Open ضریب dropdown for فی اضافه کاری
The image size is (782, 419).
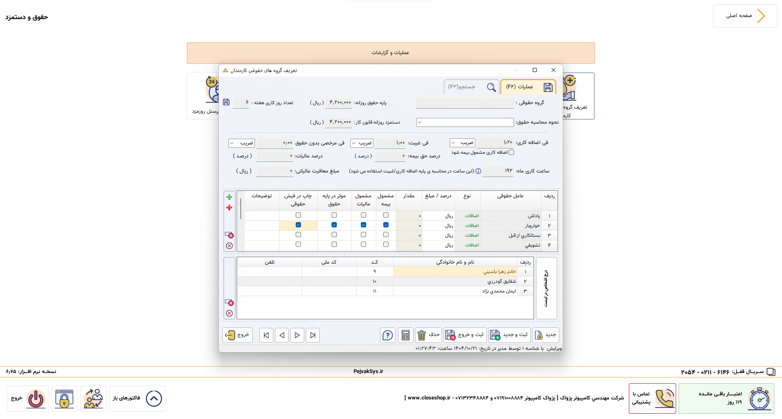pos(462,143)
